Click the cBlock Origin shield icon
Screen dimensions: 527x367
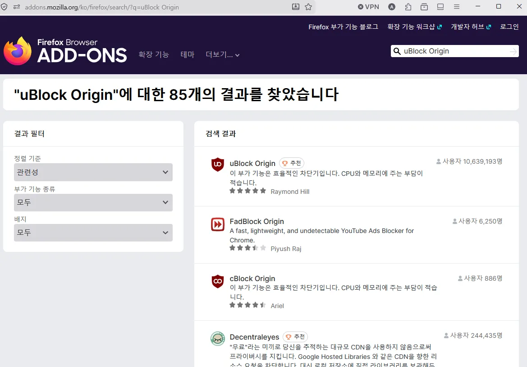[217, 281]
